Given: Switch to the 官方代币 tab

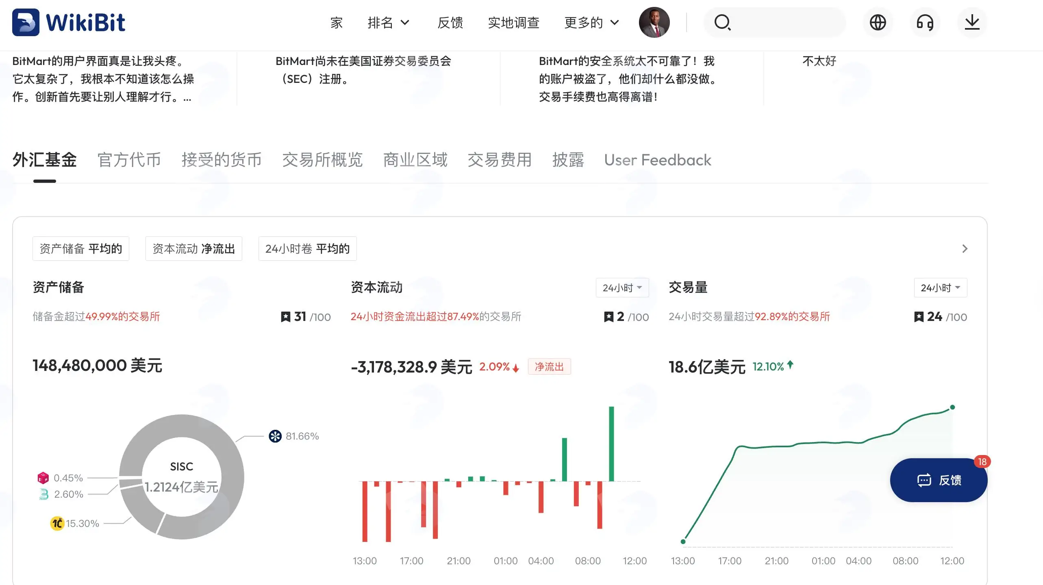Looking at the screenshot, I should click(x=129, y=160).
